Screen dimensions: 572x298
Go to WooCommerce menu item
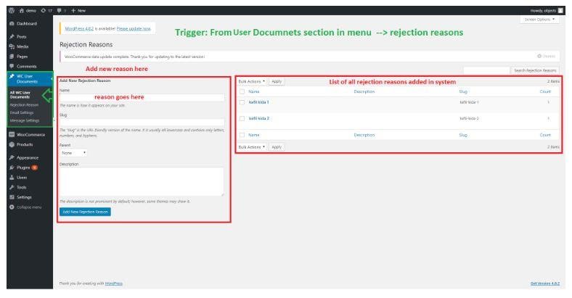click(30, 135)
